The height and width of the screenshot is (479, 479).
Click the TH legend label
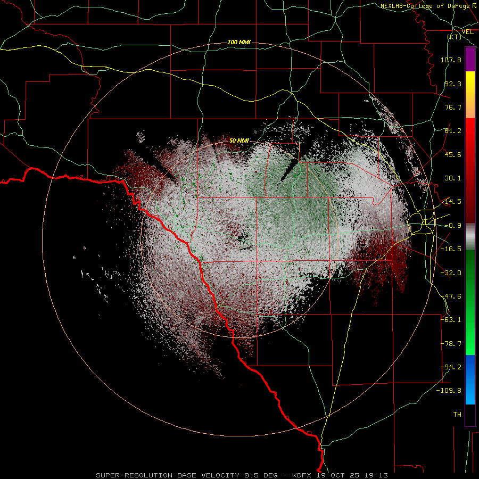457,415
